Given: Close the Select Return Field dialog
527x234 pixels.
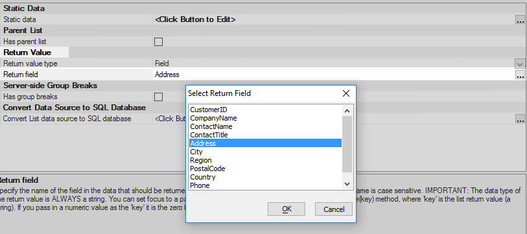Looking at the screenshot, I should (x=346, y=93).
